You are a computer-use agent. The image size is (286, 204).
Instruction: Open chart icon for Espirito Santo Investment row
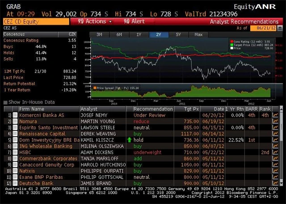click(x=275, y=127)
